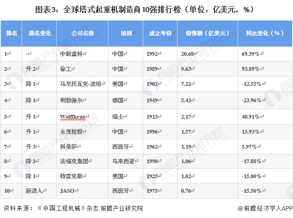This screenshot has height=218, width=293.
Task: Click the sales value '9.63'
Action: click(x=186, y=69)
